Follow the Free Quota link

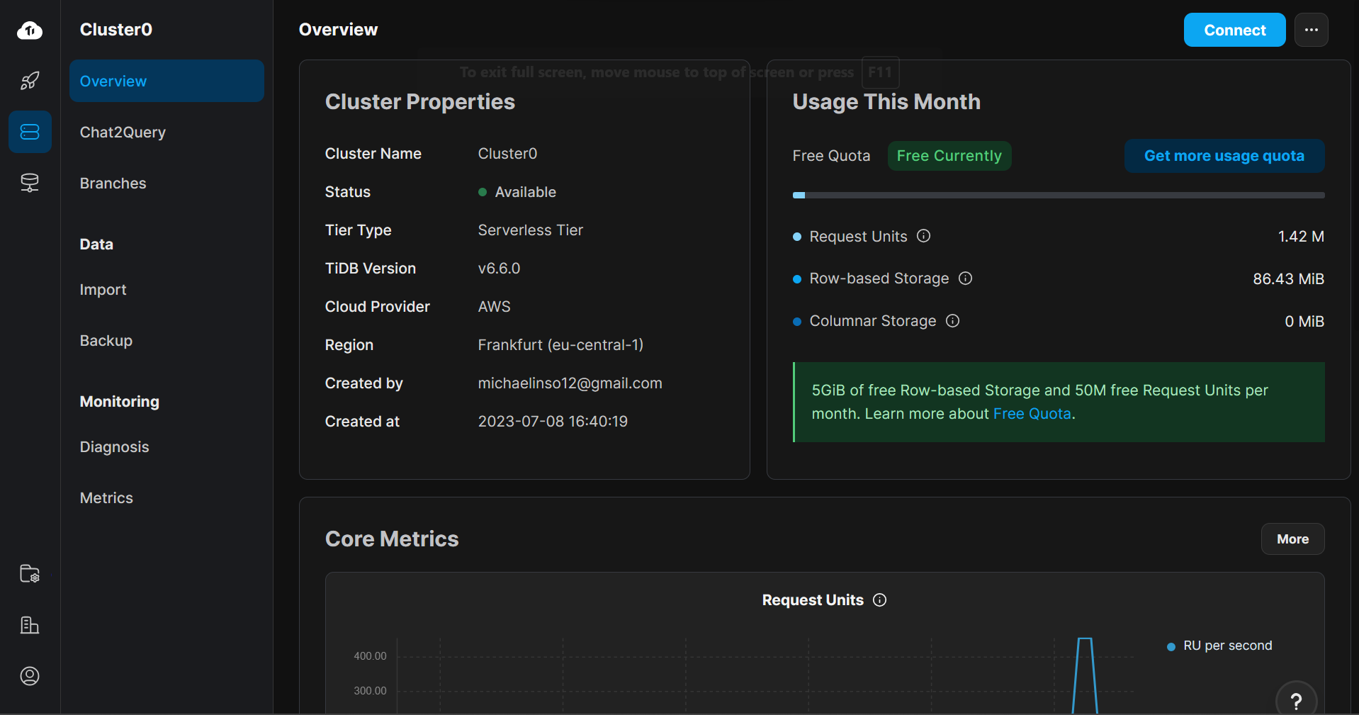[1032, 414]
